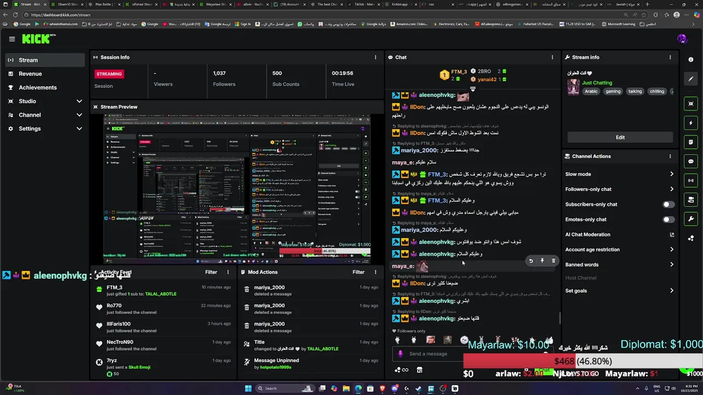Open the hamburger menu beside Kick logo
703x395 pixels.
point(12,39)
